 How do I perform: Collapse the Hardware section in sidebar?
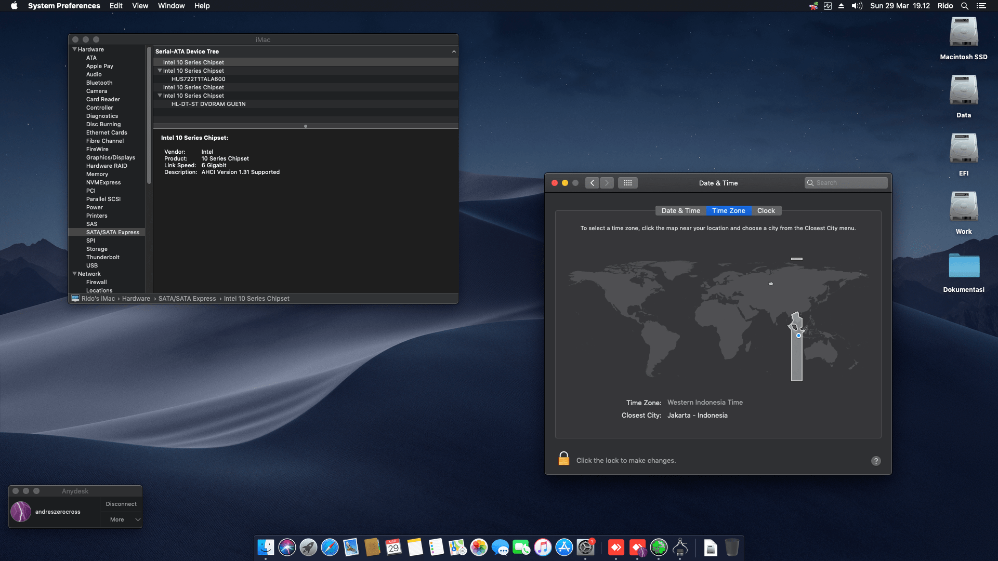pos(74,49)
